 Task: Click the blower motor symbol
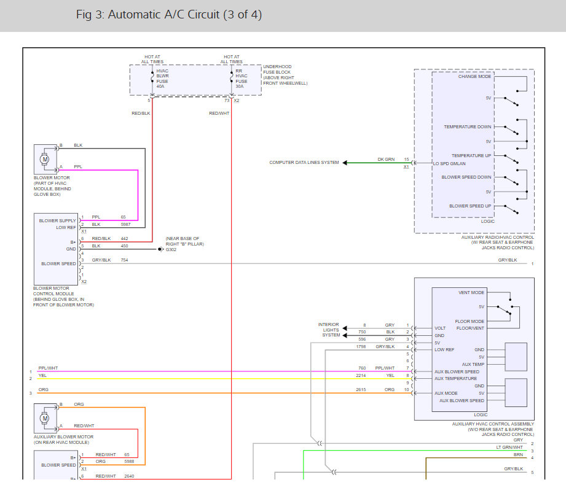click(x=45, y=159)
